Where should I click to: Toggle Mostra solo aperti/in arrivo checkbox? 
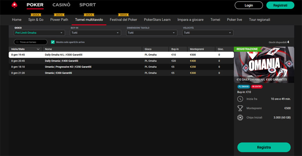tap(53, 42)
